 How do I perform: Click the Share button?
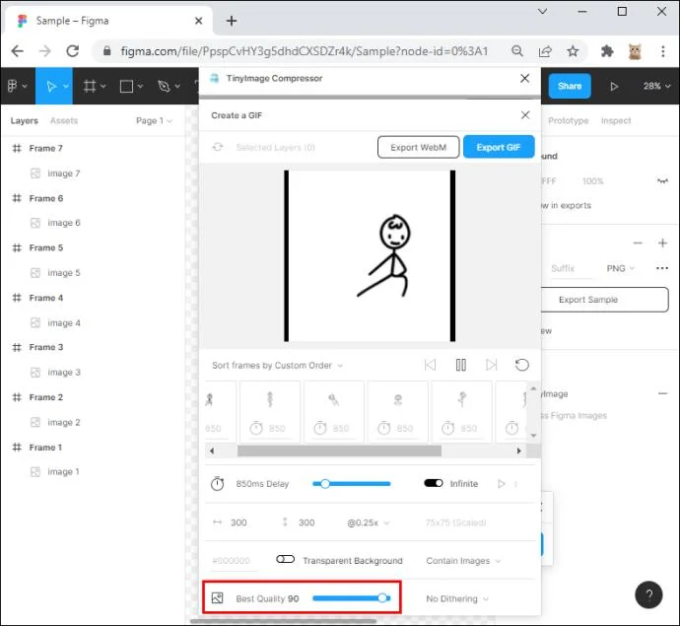point(570,86)
